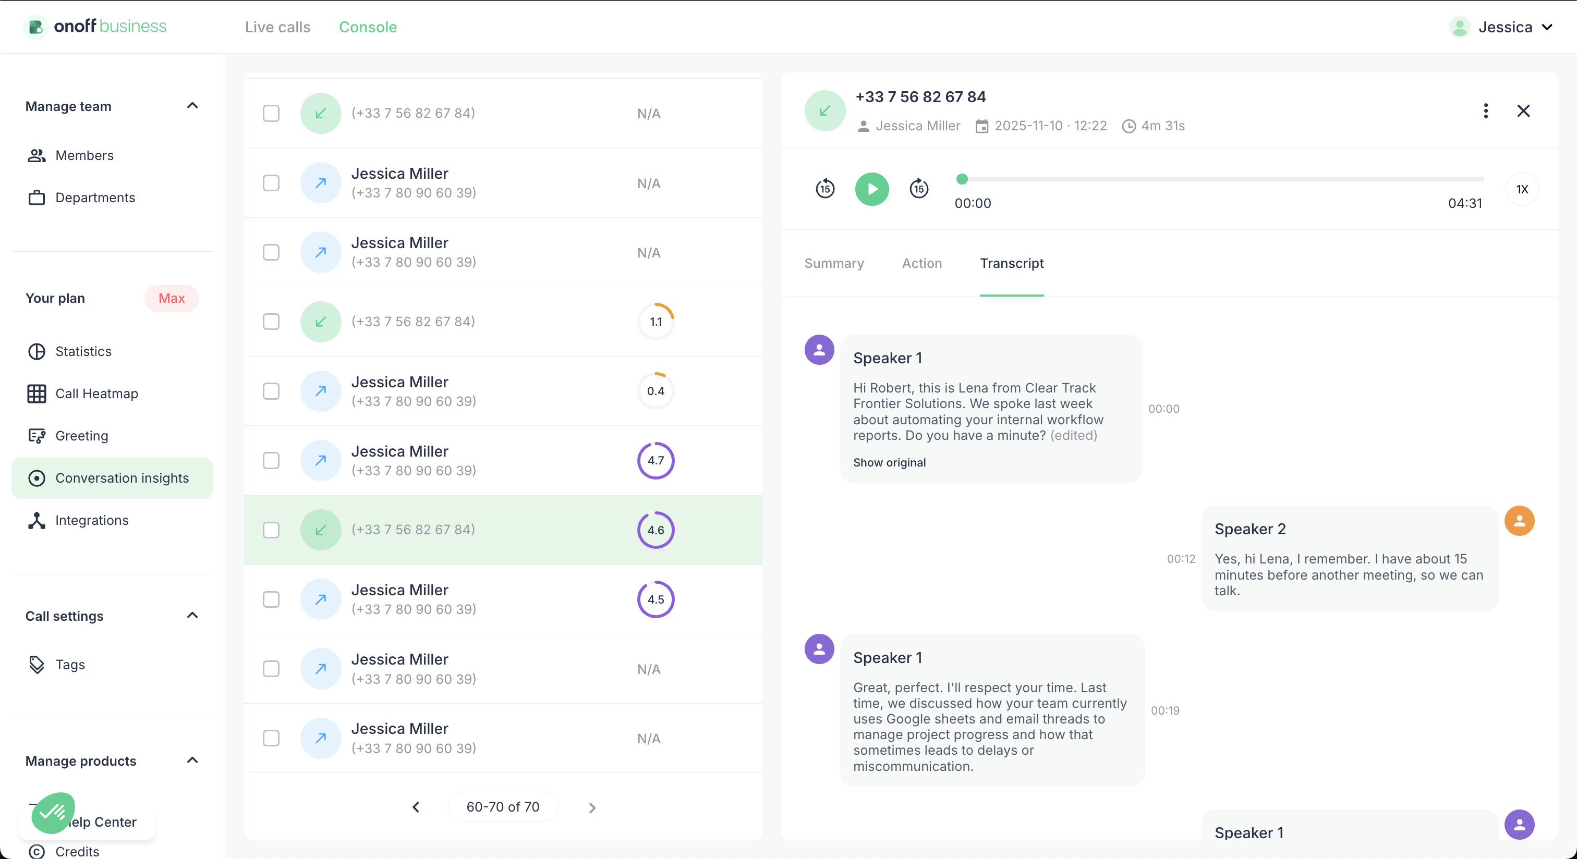Open the Action tab

[922, 263]
